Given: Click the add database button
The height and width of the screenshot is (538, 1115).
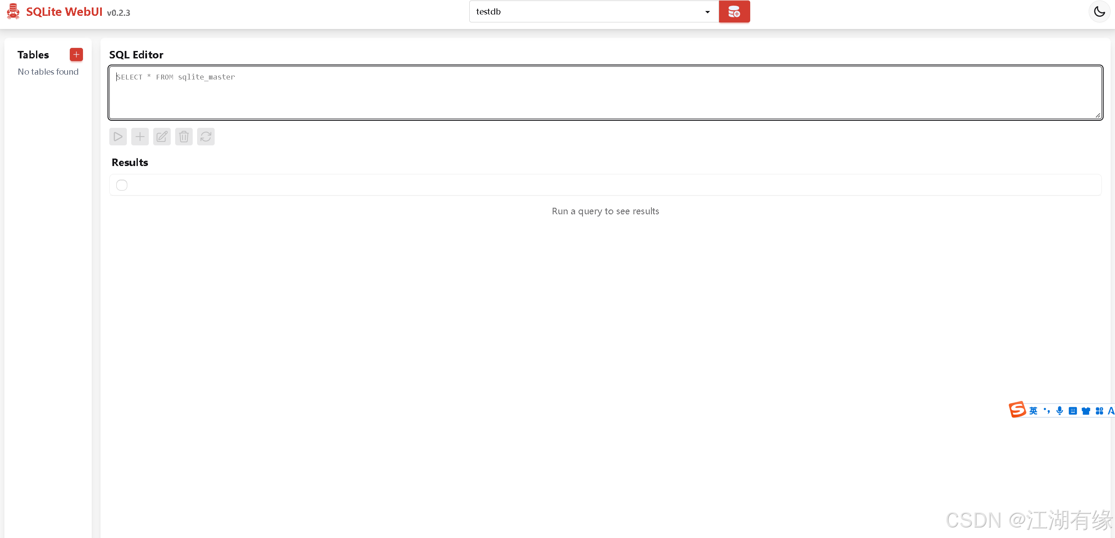Looking at the screenshot, I should (x=734, y=12).
